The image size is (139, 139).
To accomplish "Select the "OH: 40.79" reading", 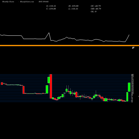I will [x=96, y=9].
